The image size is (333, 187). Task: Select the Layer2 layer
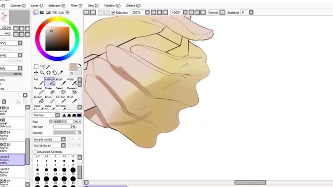(12, 172)
